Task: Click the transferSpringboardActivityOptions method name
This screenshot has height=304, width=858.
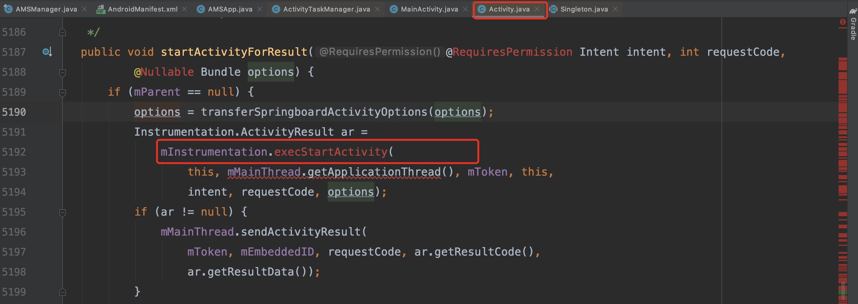Action: coord(314,112)
